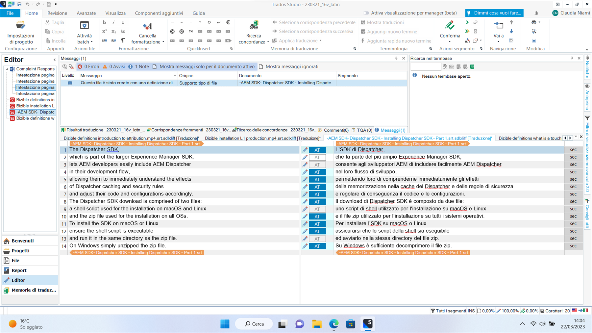The width and height of the screenshot is (592, 333).
Task: Click Dimmi cosa vuoi fare
Action: point(494,13)
